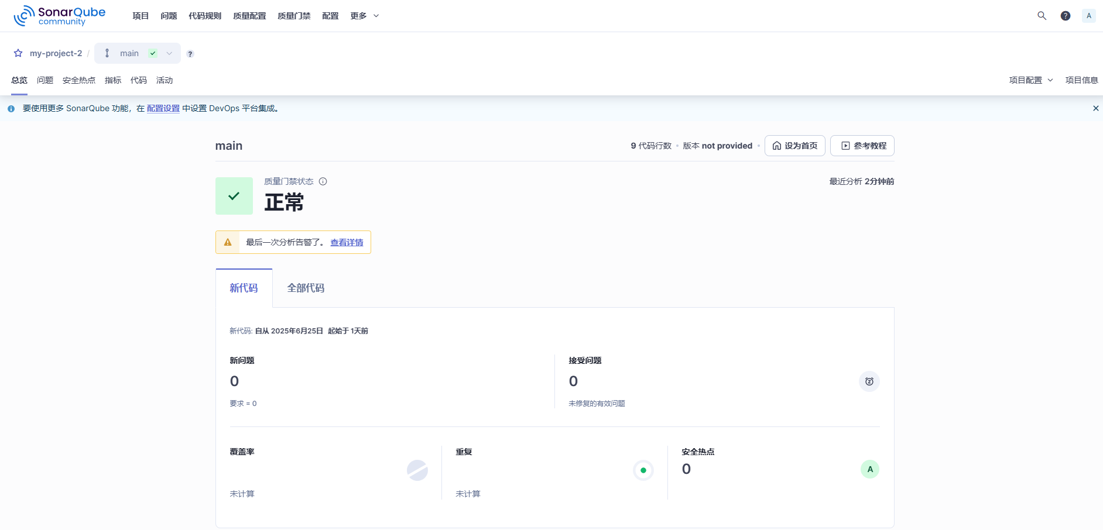Click the user avatar A icon
The height and width of the screenshot is (530, 1103).
click(1088, 16)
